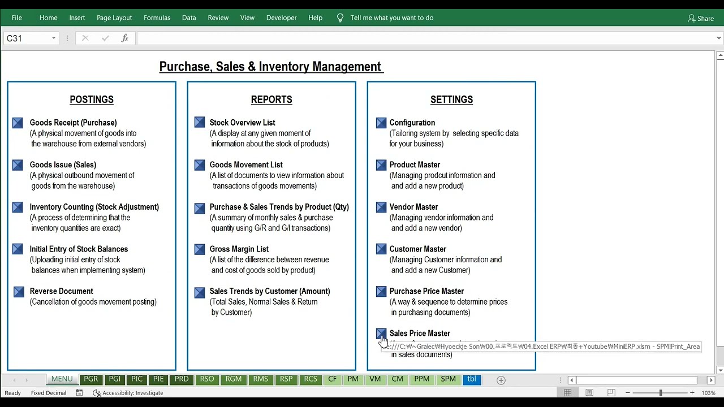Click the Goods Receipt (Purchase) blue icon
This screenshot has width=724, height=407.
[x=18, y=123]
